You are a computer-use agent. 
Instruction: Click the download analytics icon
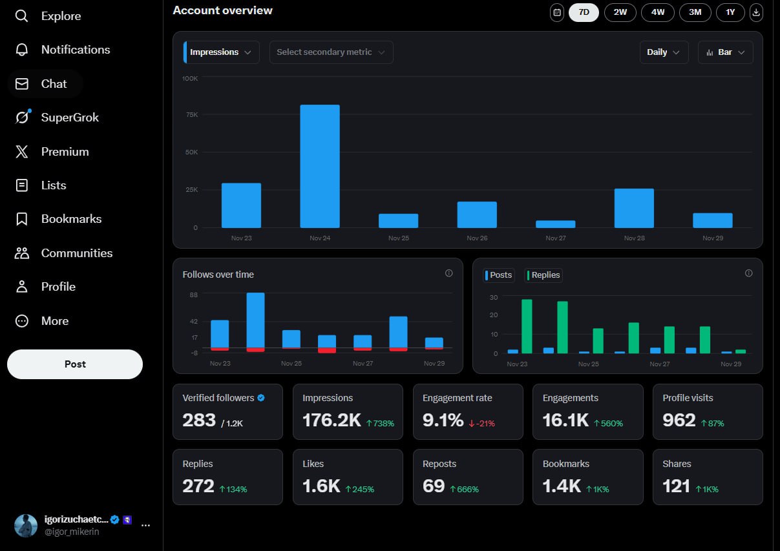pos(756,12)
